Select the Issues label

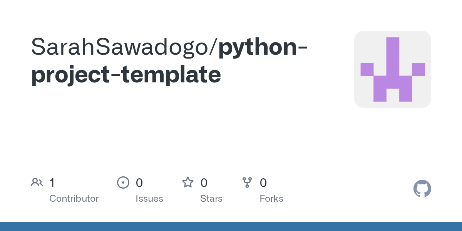(x=149, y=199)
